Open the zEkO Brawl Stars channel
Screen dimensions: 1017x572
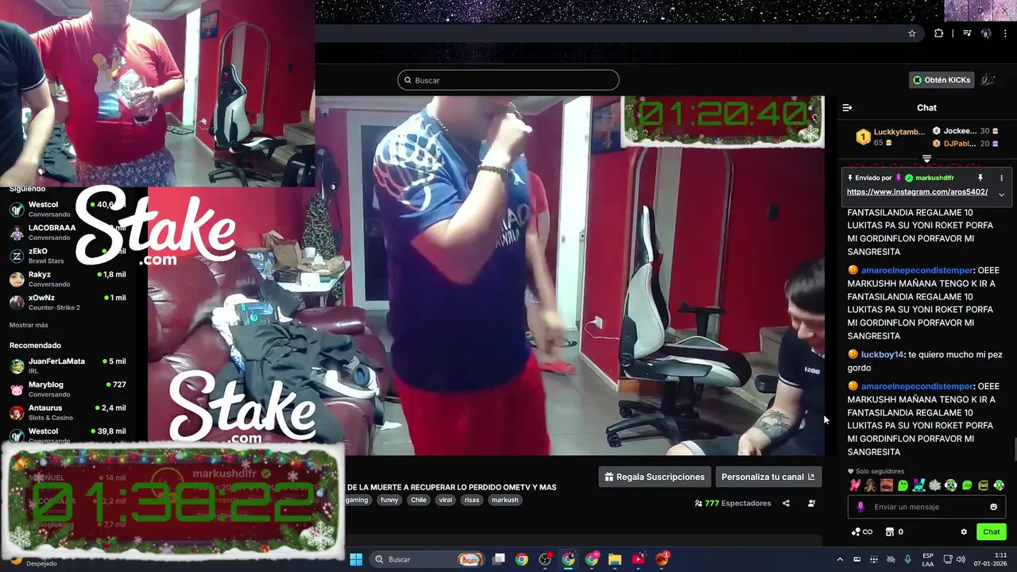click(68, 256)
